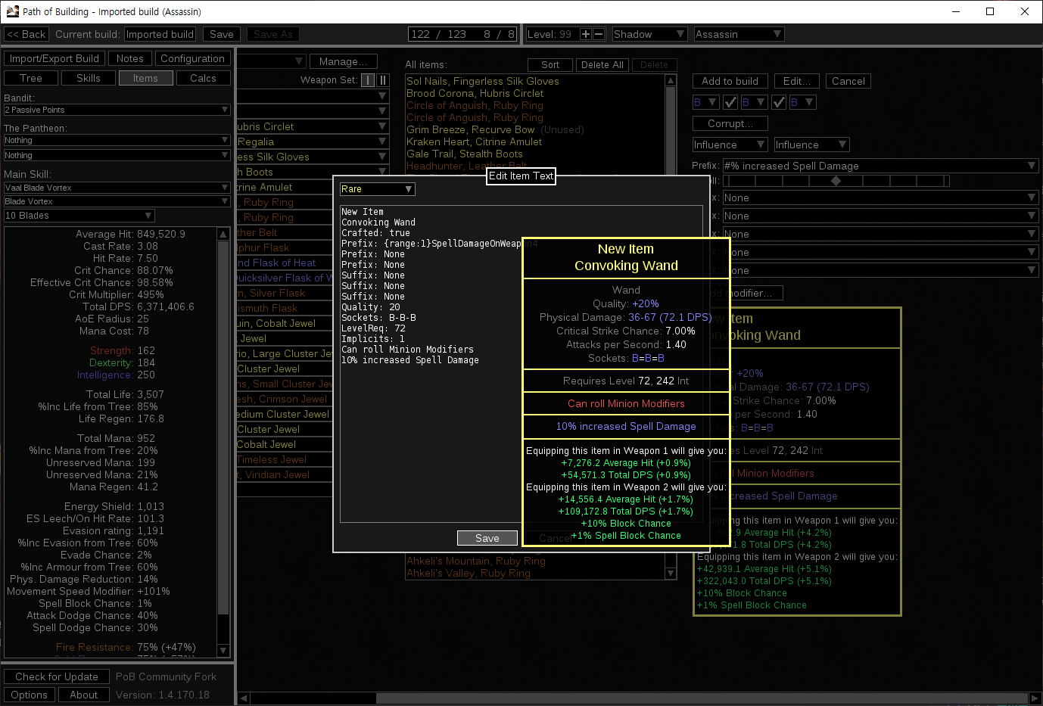Image resolution: width=1043 pixels, height=706 pixels.
Task: Save the build via top Save button
Action: point(222,34)
